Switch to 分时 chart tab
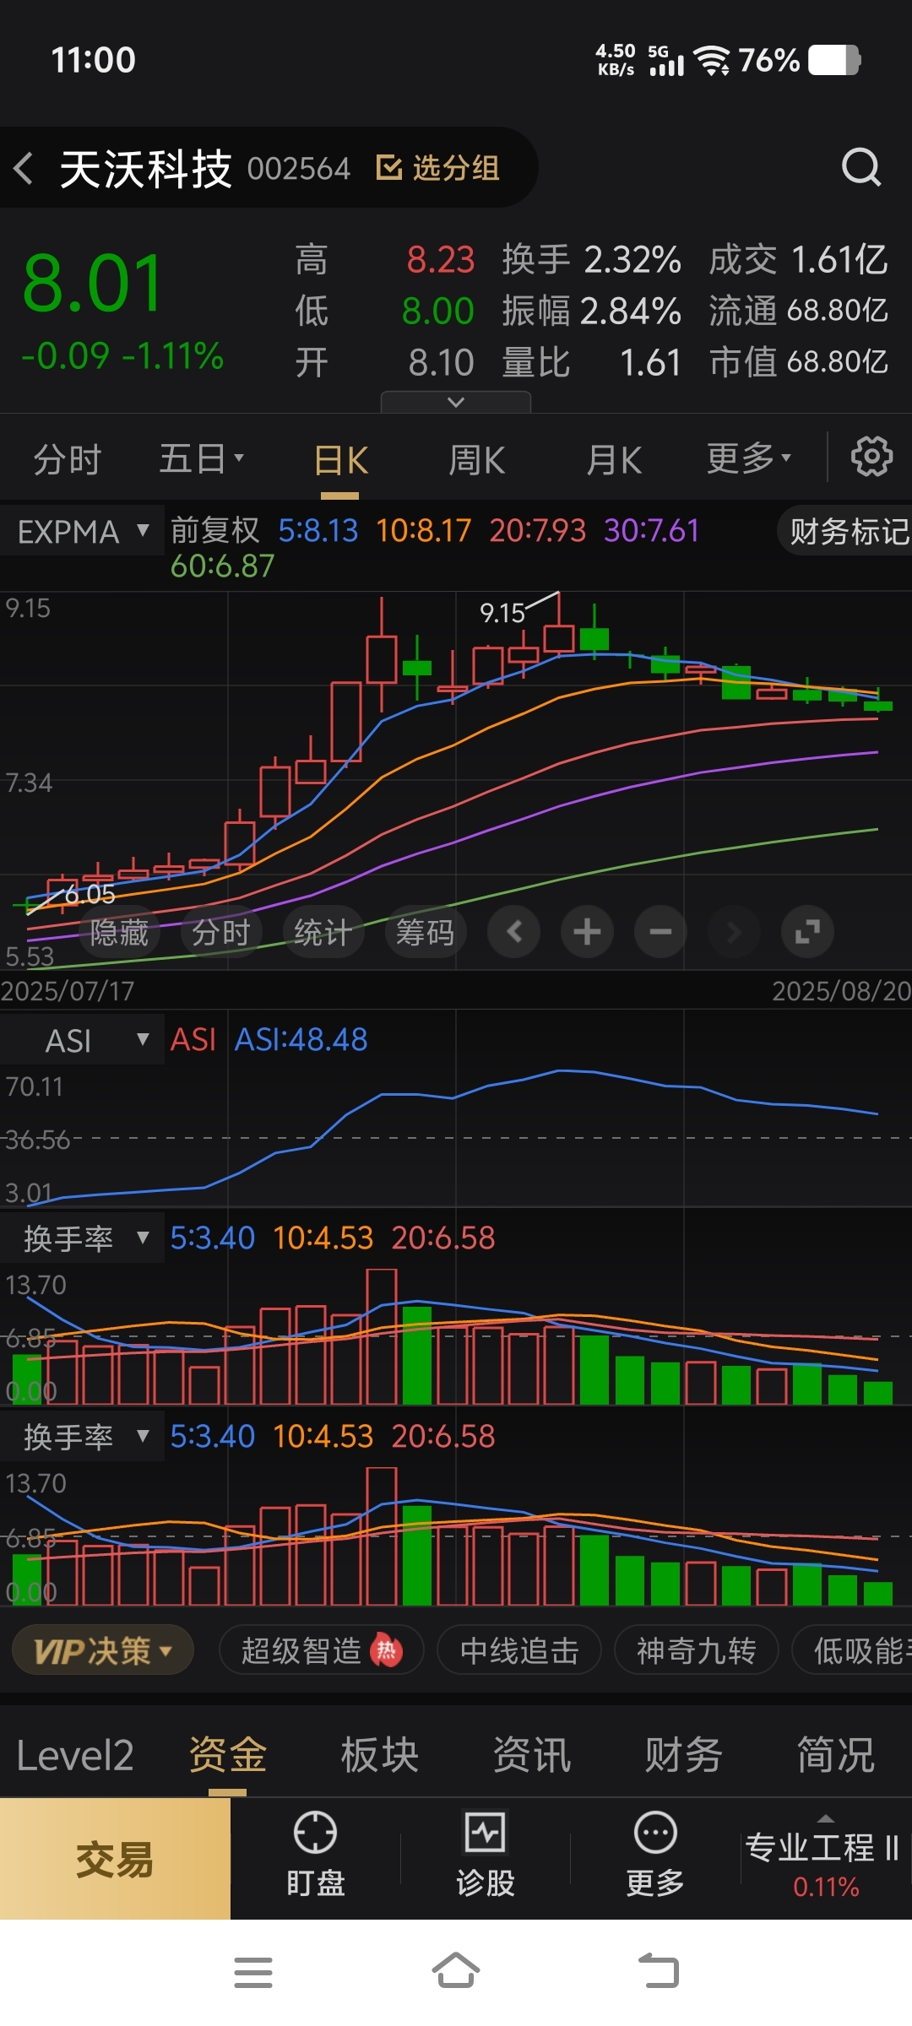This screenshot has width=912, height=2026. point(68,460)
